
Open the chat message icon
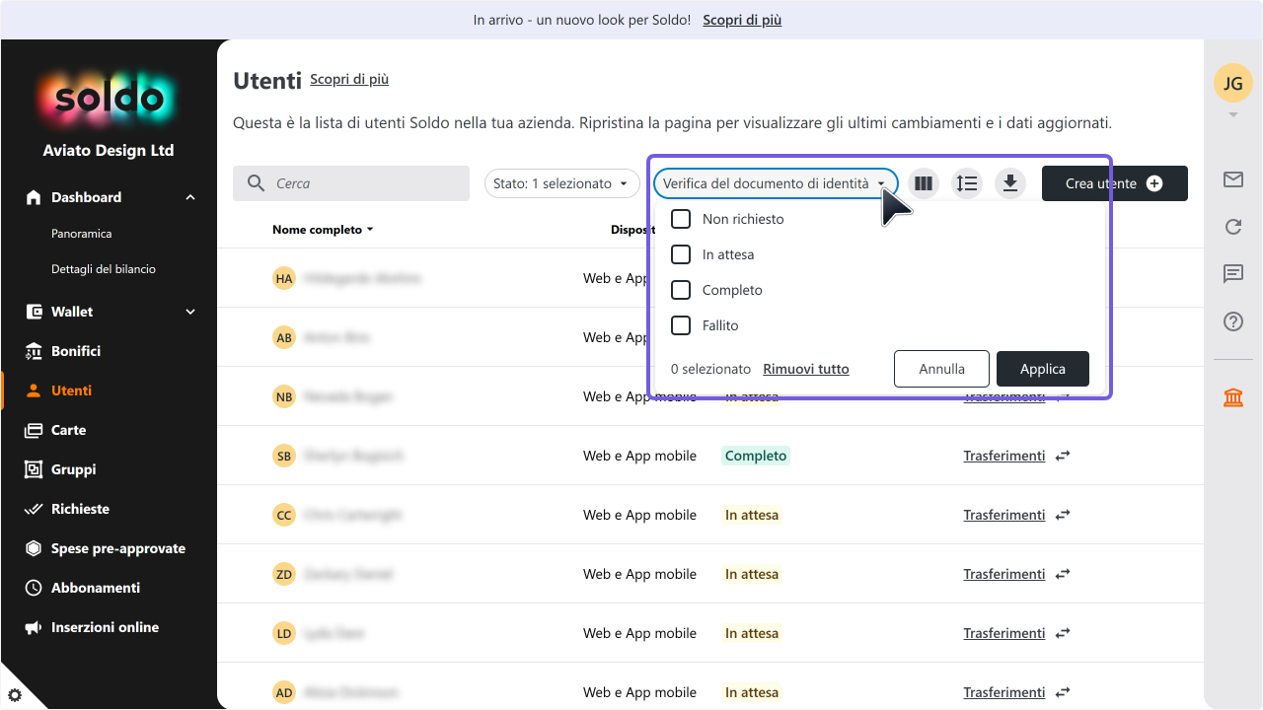tap(1233, 274)
